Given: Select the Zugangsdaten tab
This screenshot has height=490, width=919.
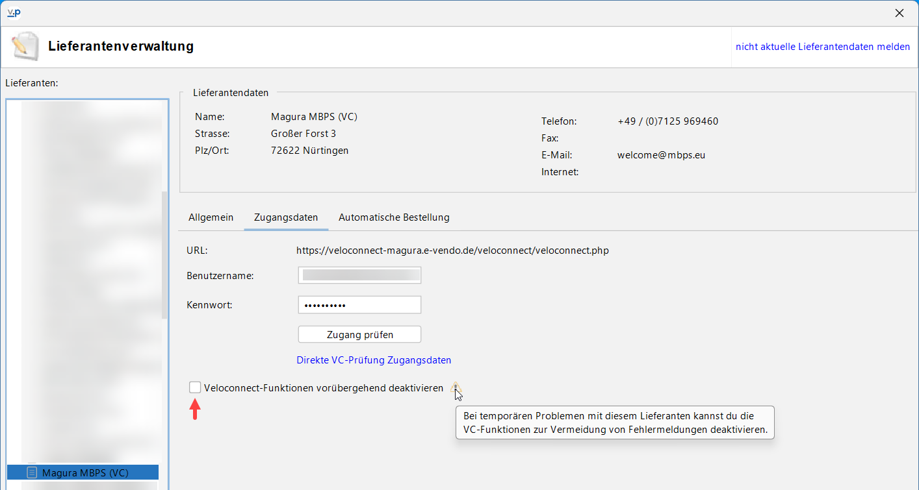Looking at the screenshot, I should [x=286, y=217].
